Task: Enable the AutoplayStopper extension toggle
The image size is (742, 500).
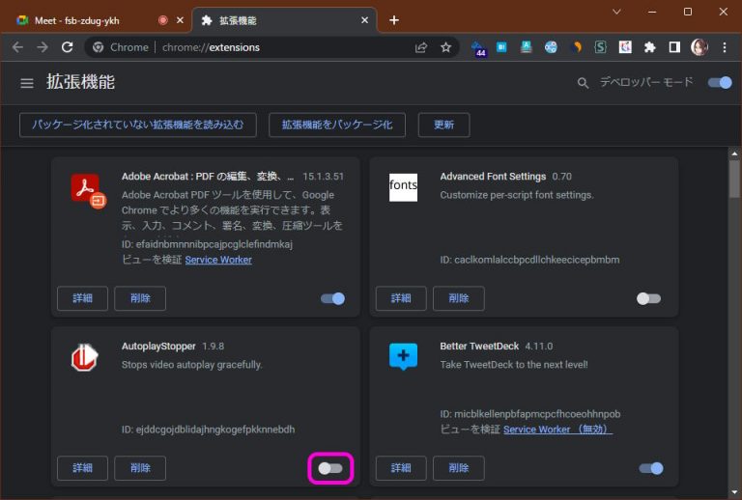Action: tap(330, 468)
